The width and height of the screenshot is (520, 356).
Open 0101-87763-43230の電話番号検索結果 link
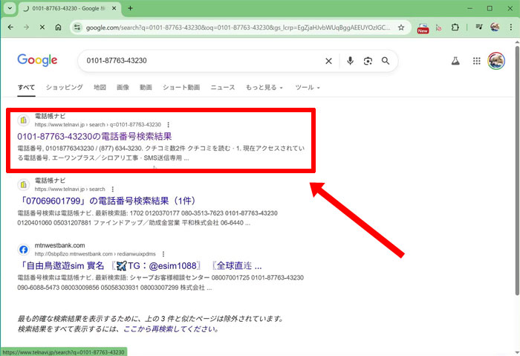94,137
